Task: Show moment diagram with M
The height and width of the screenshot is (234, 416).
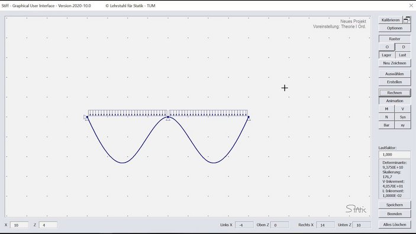Action: pos(386,109)
